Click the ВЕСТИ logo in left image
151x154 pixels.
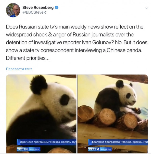click(23, 149)
